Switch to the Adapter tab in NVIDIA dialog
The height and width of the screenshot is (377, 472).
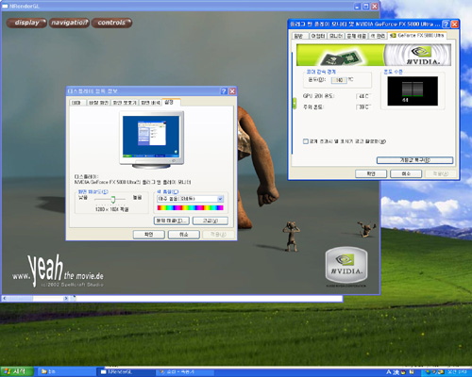318,36
